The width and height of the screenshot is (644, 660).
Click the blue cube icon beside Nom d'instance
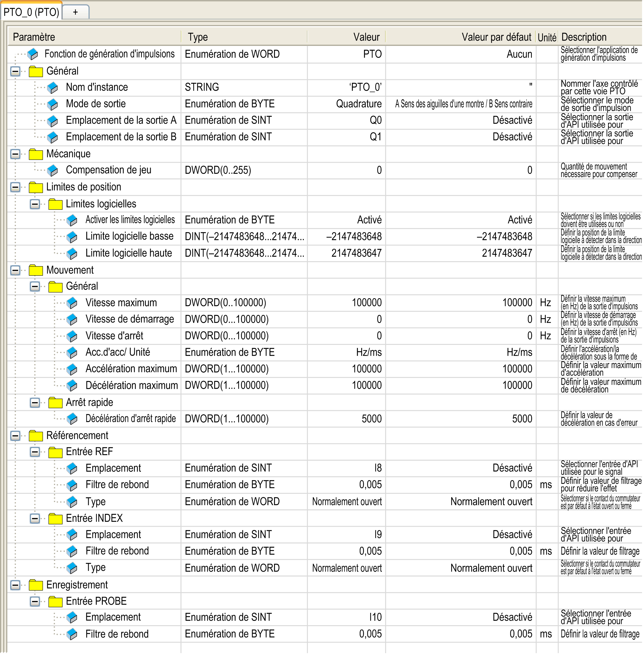52,88
